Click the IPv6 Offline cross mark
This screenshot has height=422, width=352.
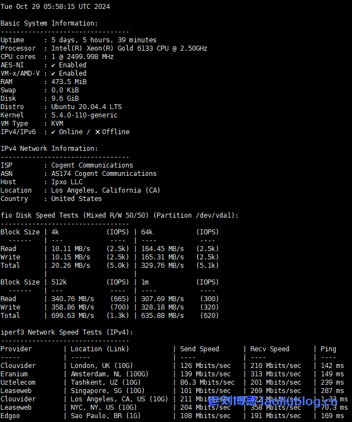pyautogui.click(x=98, y=132)
